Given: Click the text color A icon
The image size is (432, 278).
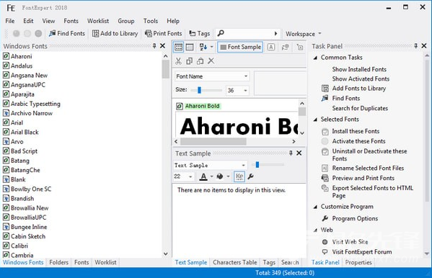Looking at the screenshot, I should click(x=203, y=176).
